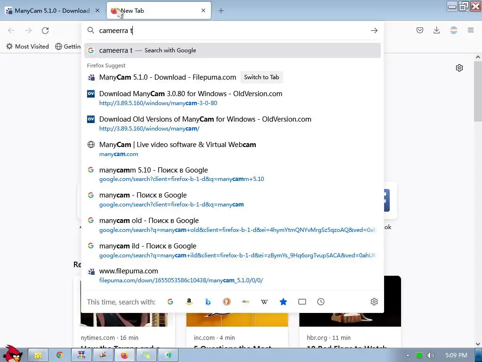The width and height of the screenshot is (482, 362).
Task: Search this time with Google
Action: (x=170, y=302)
